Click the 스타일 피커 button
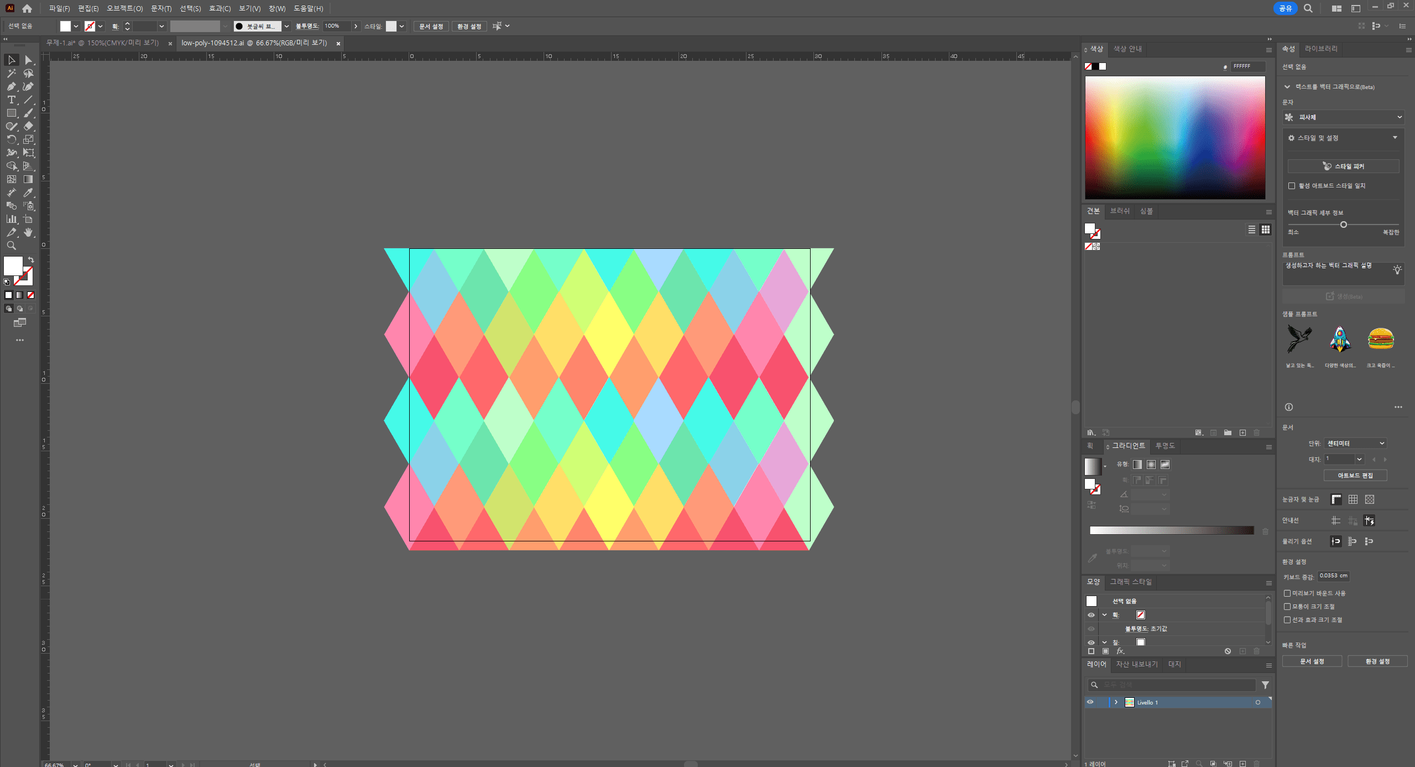This screenshot has height=767, width=1415. click(x=1343, y=166)
